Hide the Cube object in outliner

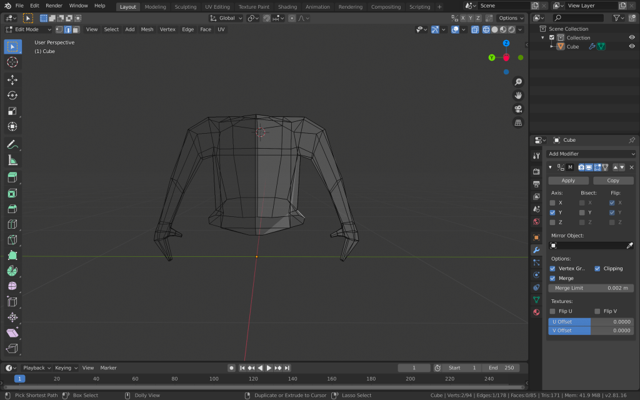point(631,46)
